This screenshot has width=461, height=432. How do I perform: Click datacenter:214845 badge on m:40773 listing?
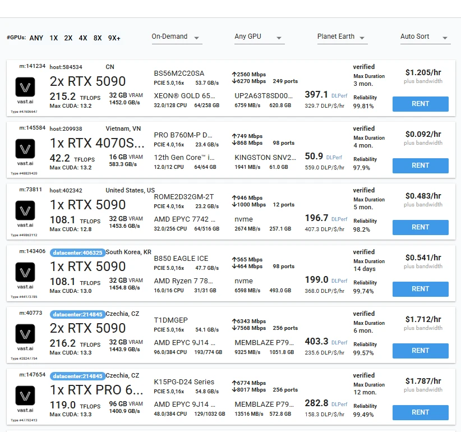pyautogui.click(x=77, y=314)
